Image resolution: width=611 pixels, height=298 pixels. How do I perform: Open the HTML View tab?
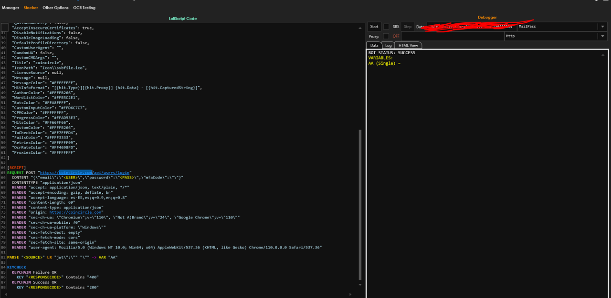coord(408,45)
